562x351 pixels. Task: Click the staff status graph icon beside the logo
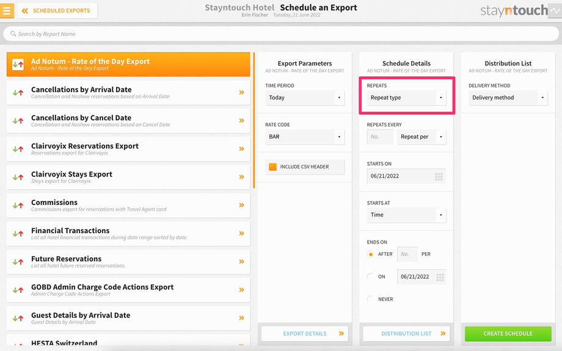[555, 11]
